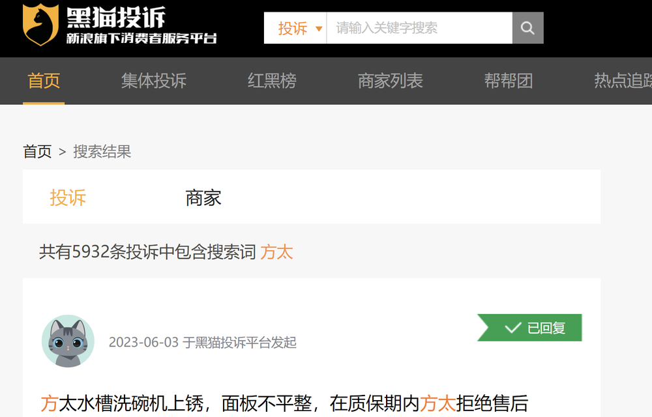Viewport: 652px width, 417px height.
Task: Click 新浪旗下消费者服务平台 tagline
Action: tap(141, 38)
